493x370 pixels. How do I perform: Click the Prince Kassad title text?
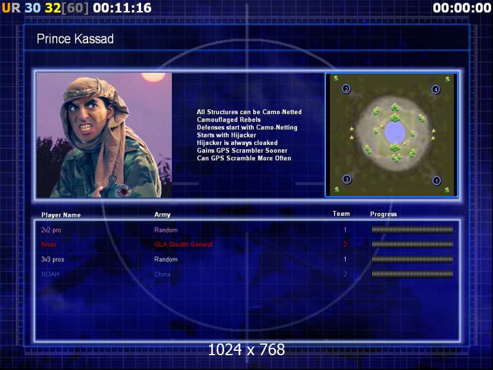[75, 39]
